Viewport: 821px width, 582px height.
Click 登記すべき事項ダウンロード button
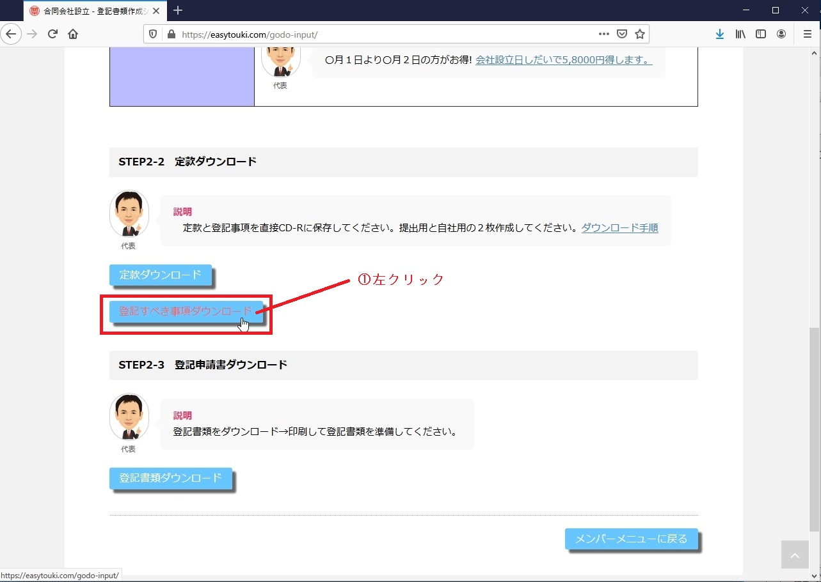pyautogui.click(x=186, y=311)
